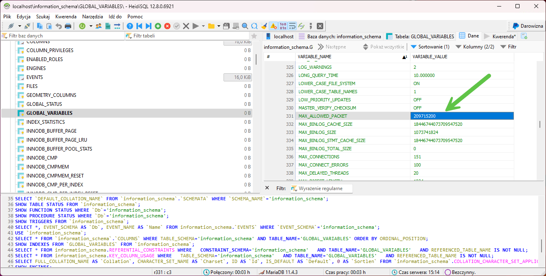The image size is (546, 276).
Task: Open the user manager icon
Action: pos(99,26)
